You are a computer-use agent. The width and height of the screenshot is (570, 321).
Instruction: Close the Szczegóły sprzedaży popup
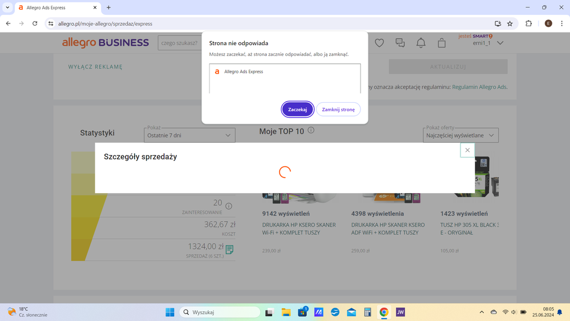(x=467, y=150)
